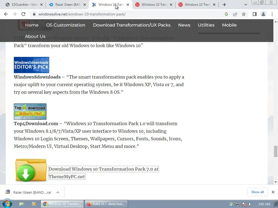Click the browser forward arrow

pyautogui.click(x=15, y=14)
